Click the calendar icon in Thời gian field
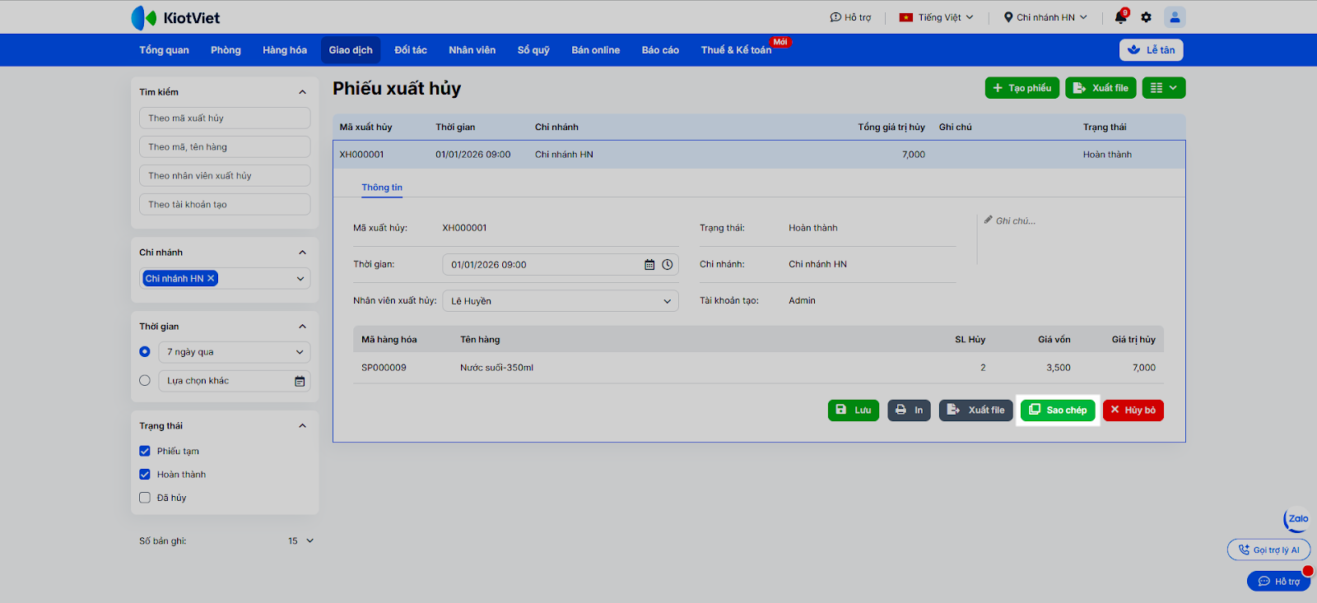 coord(649,265)
